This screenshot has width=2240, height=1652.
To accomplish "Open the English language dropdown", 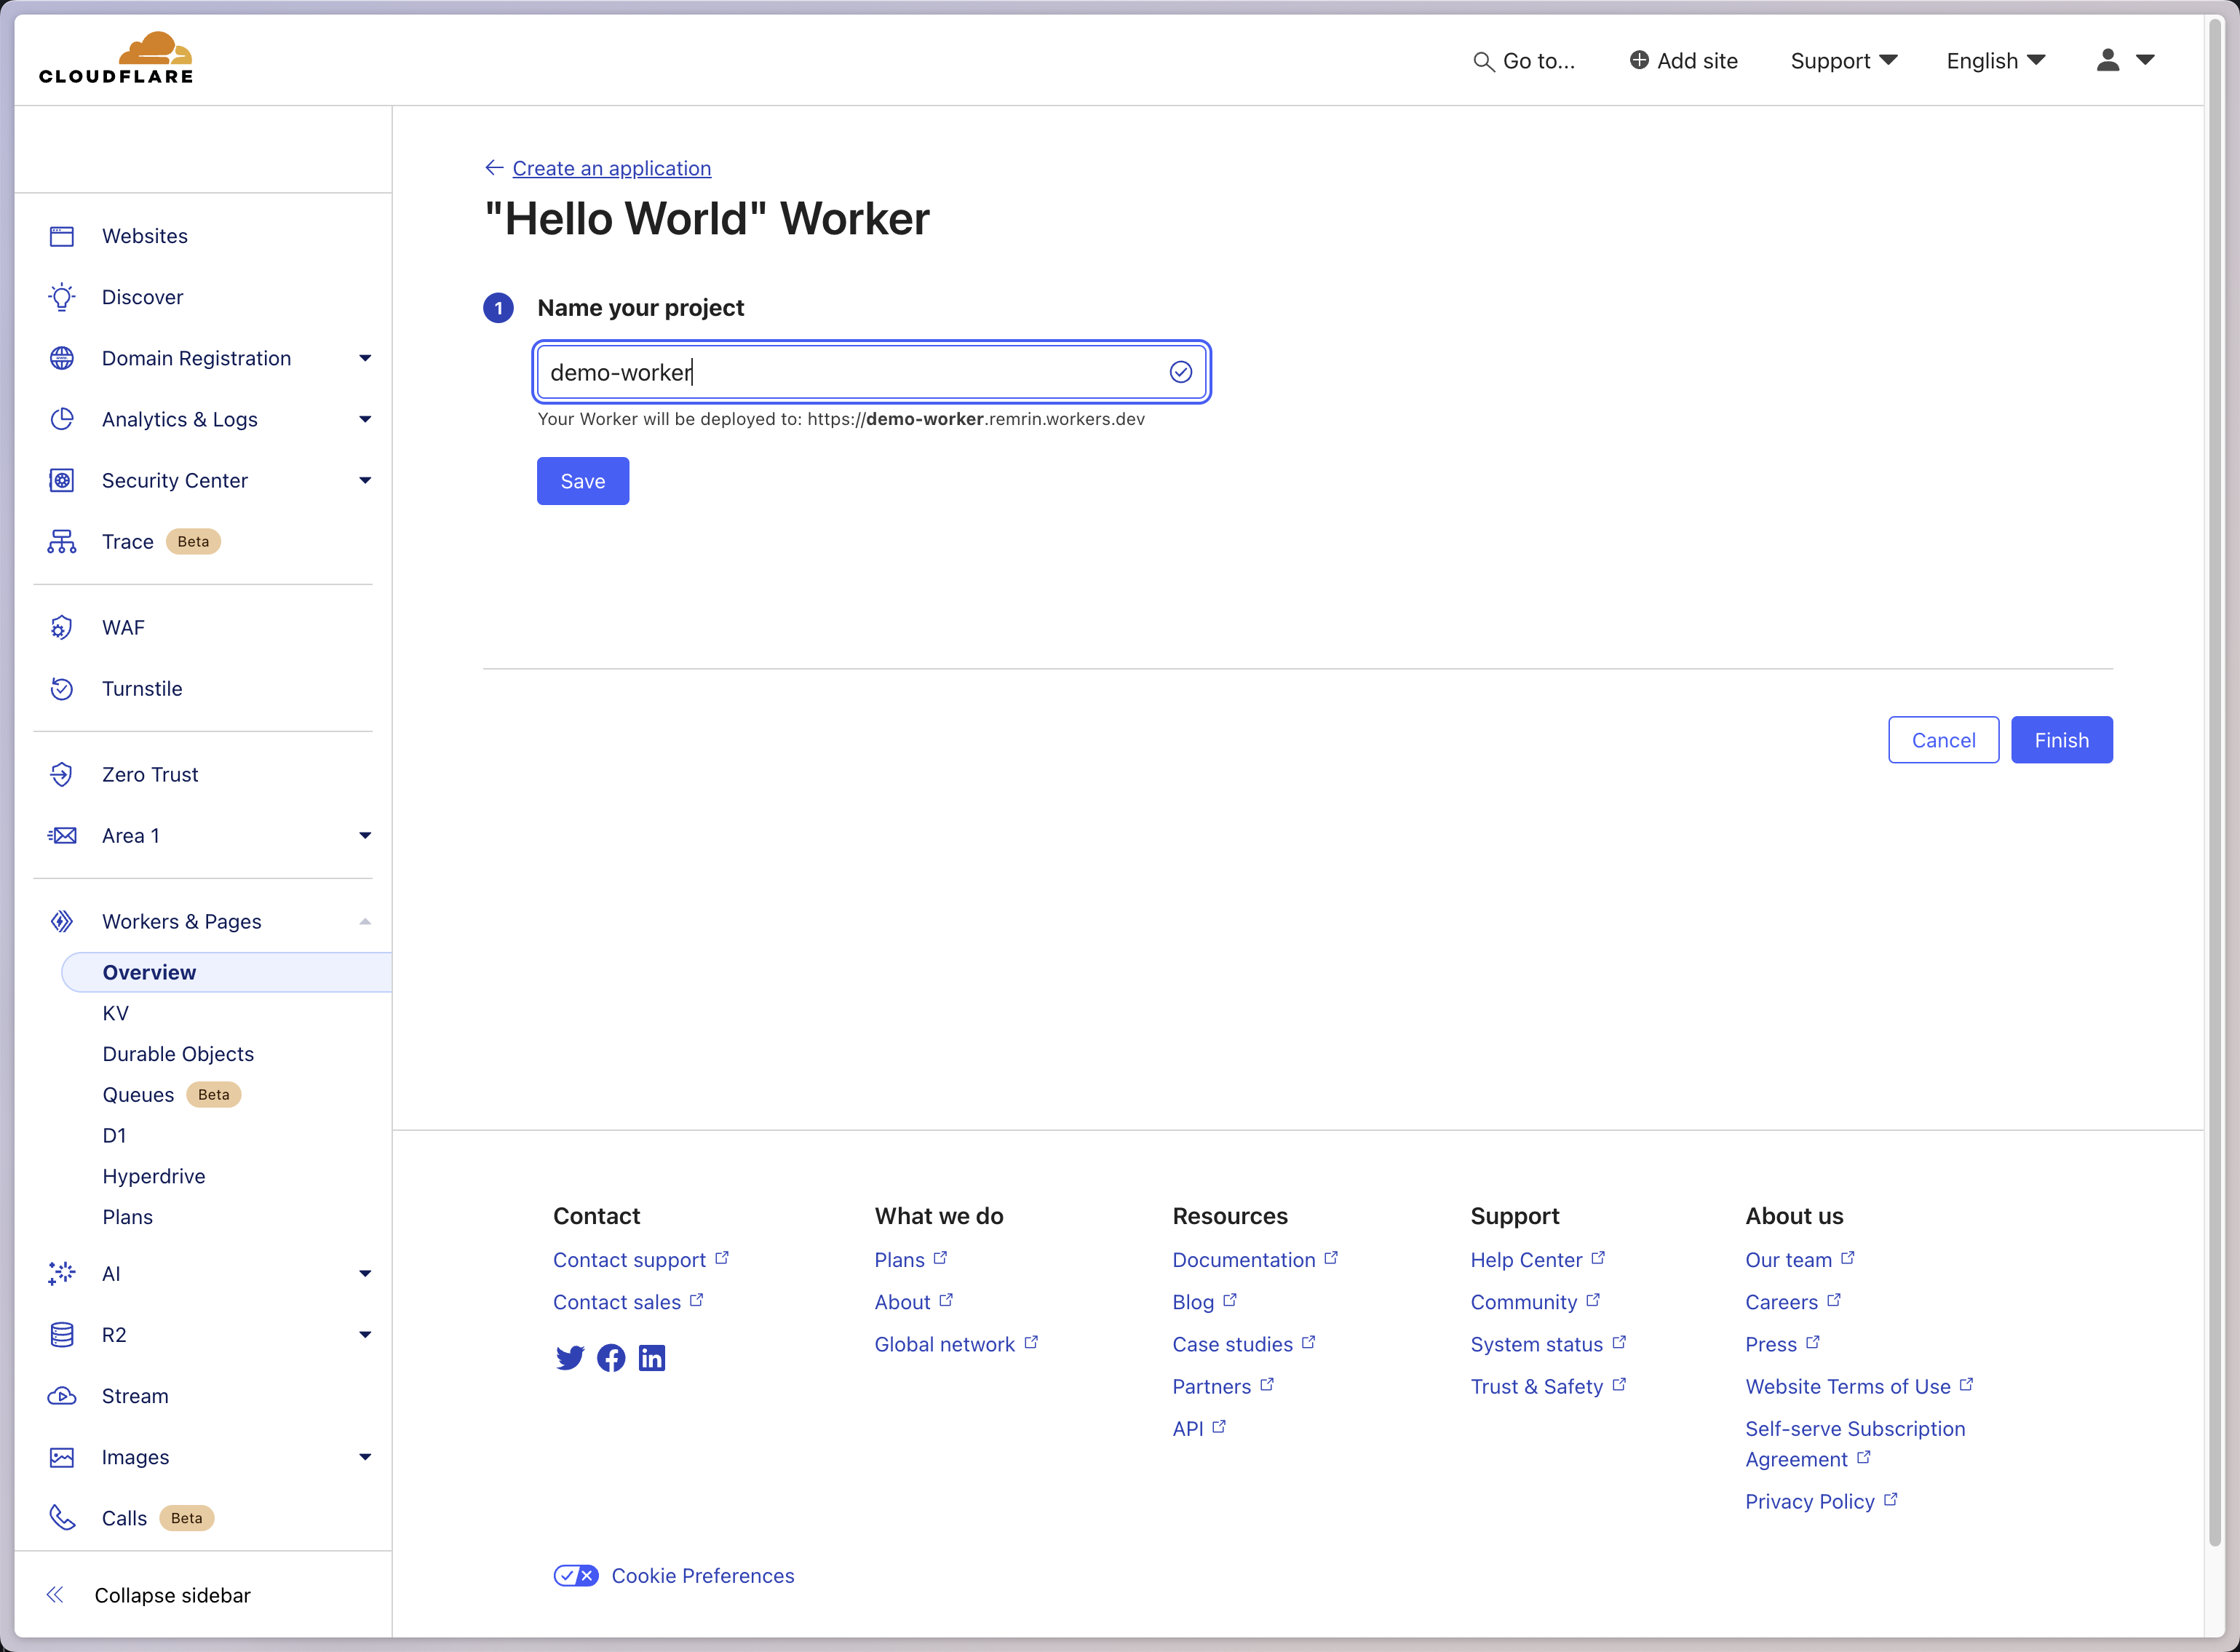I will click(x=1996, y=61).
